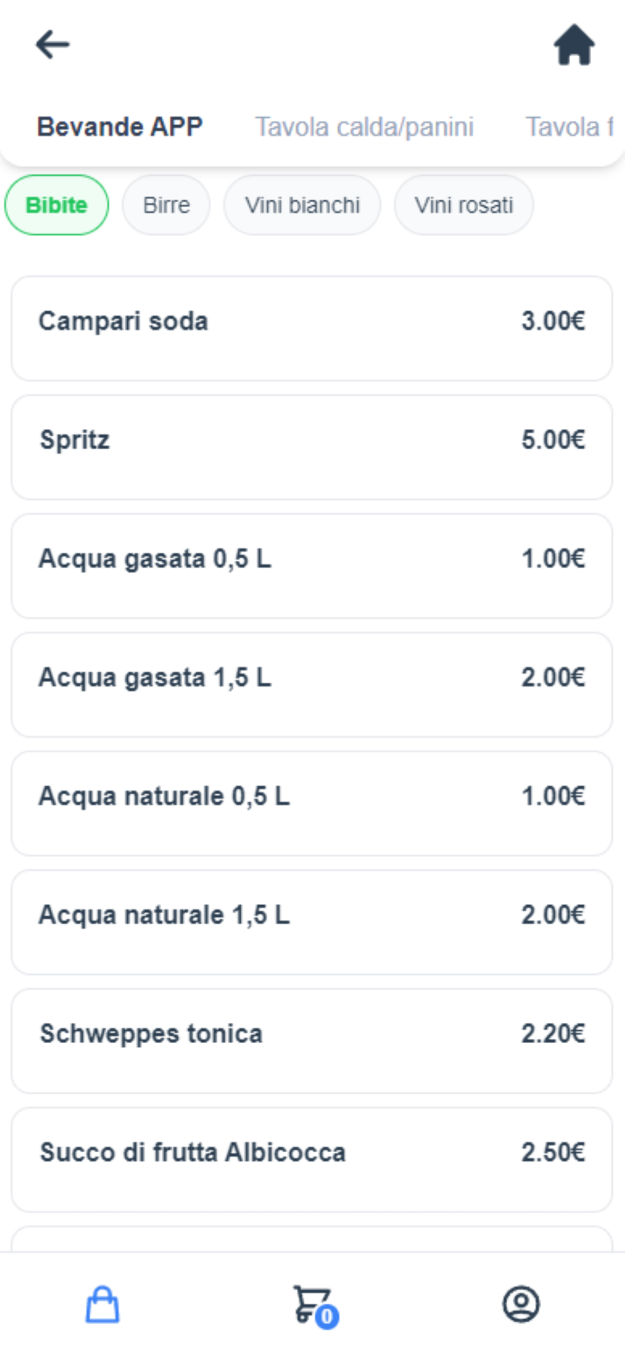This screenshot has height=1353, width=625.
Task: Add Campari soda to the order
Action: tap(312, 328)
